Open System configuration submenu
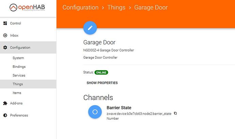Image resolution: width=235 pixels, height=139 pixels. (x=28, y=58)
